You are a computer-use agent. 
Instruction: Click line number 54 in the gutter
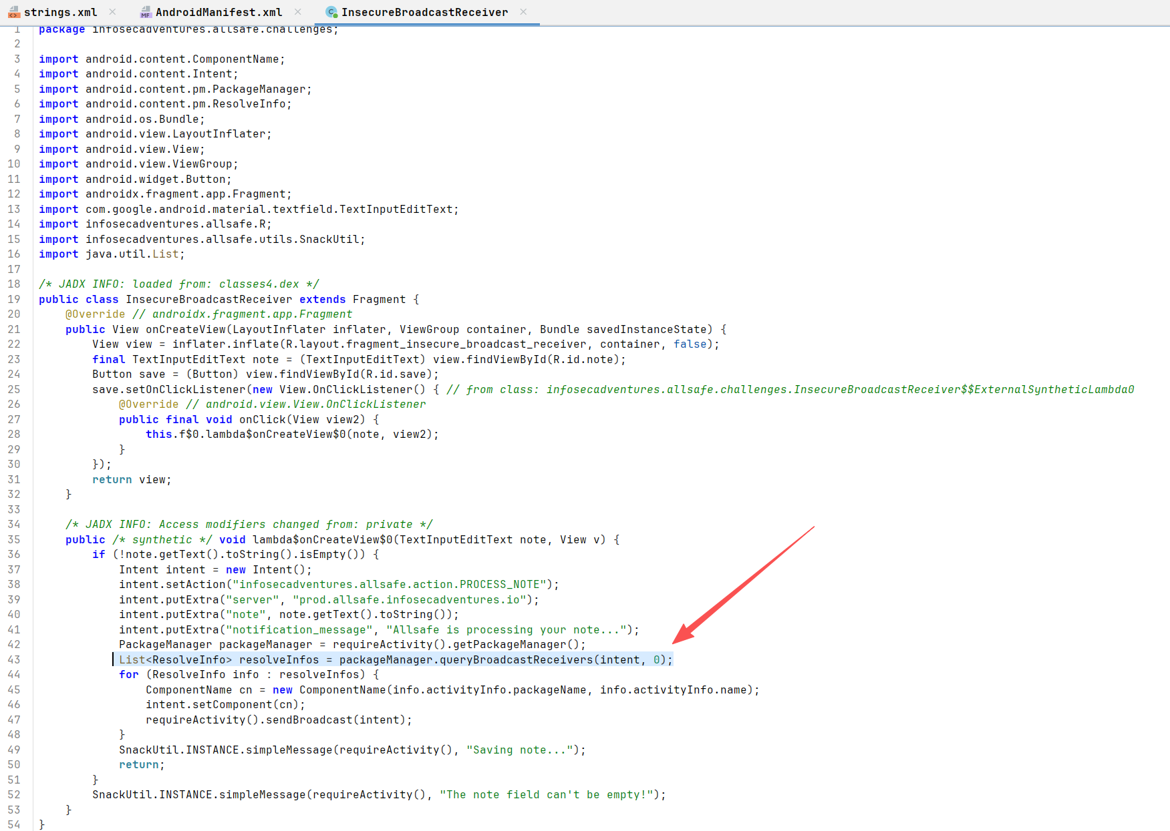pos(14,824)
